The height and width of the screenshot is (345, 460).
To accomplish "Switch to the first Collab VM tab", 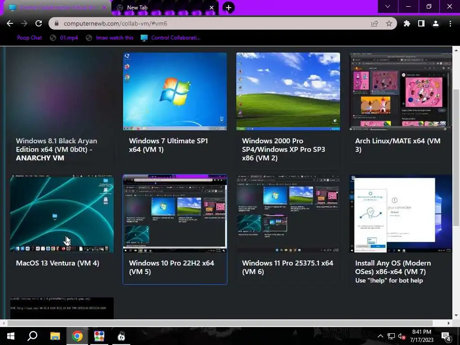I will (x=57, y=7).
